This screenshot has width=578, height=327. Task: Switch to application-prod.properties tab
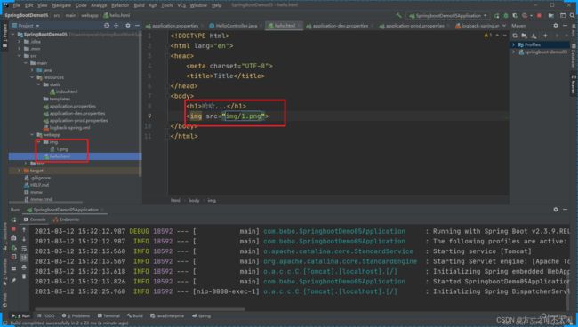pyautogui.click(x=412, y=26)
